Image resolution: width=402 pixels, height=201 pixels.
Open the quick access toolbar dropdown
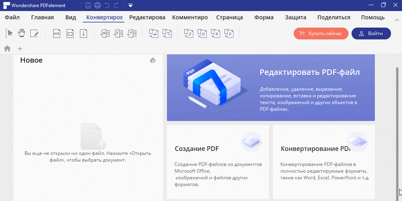coord(130,6)
